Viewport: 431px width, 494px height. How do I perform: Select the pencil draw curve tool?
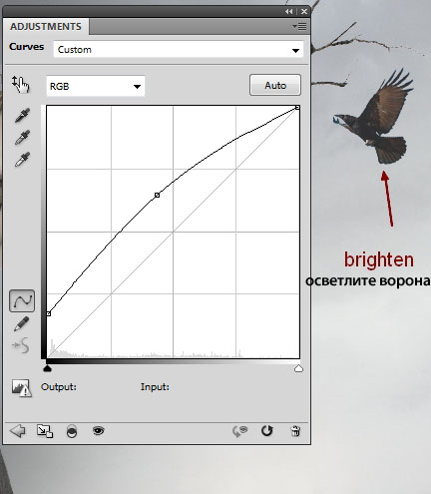[x=22, y=323]
